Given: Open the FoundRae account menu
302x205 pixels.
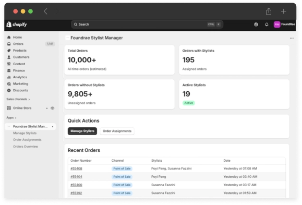Looking at the screenshot, I should coord(284,25).
